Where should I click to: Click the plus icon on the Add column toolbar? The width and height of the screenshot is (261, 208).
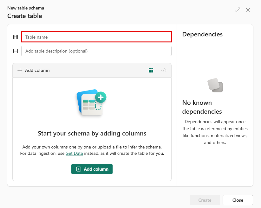point(20,70)
